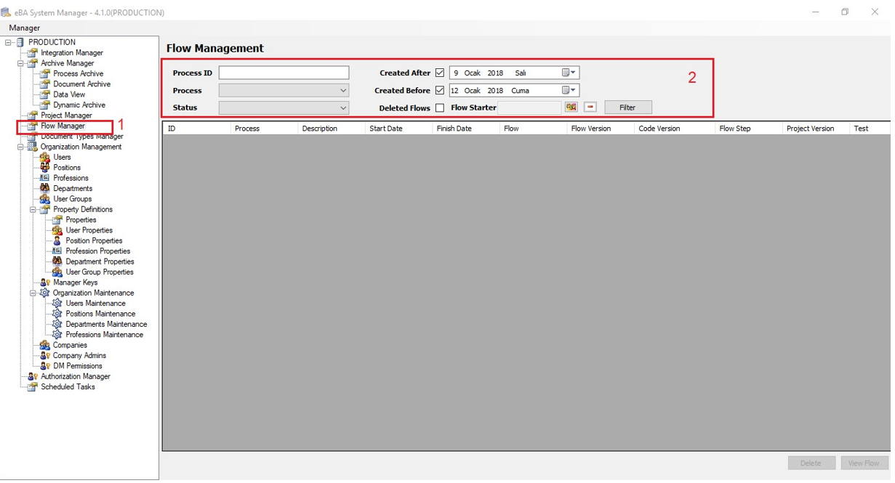The image size is (895, 483).
Task: Open the Status dropdown
Action: [x=343, y=108]
